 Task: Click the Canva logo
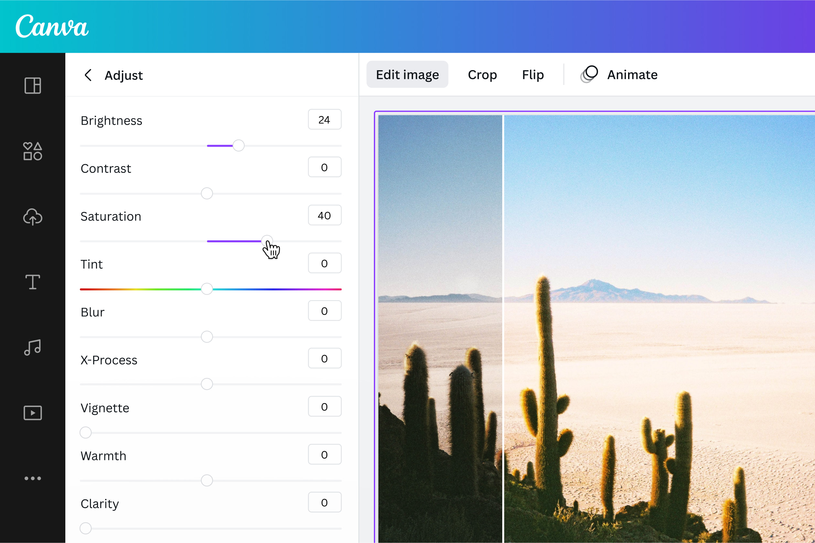pyautogui.click(x=52, y=27)
